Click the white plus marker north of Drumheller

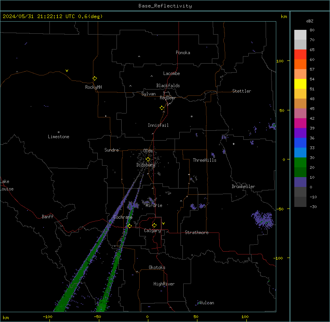233,144
